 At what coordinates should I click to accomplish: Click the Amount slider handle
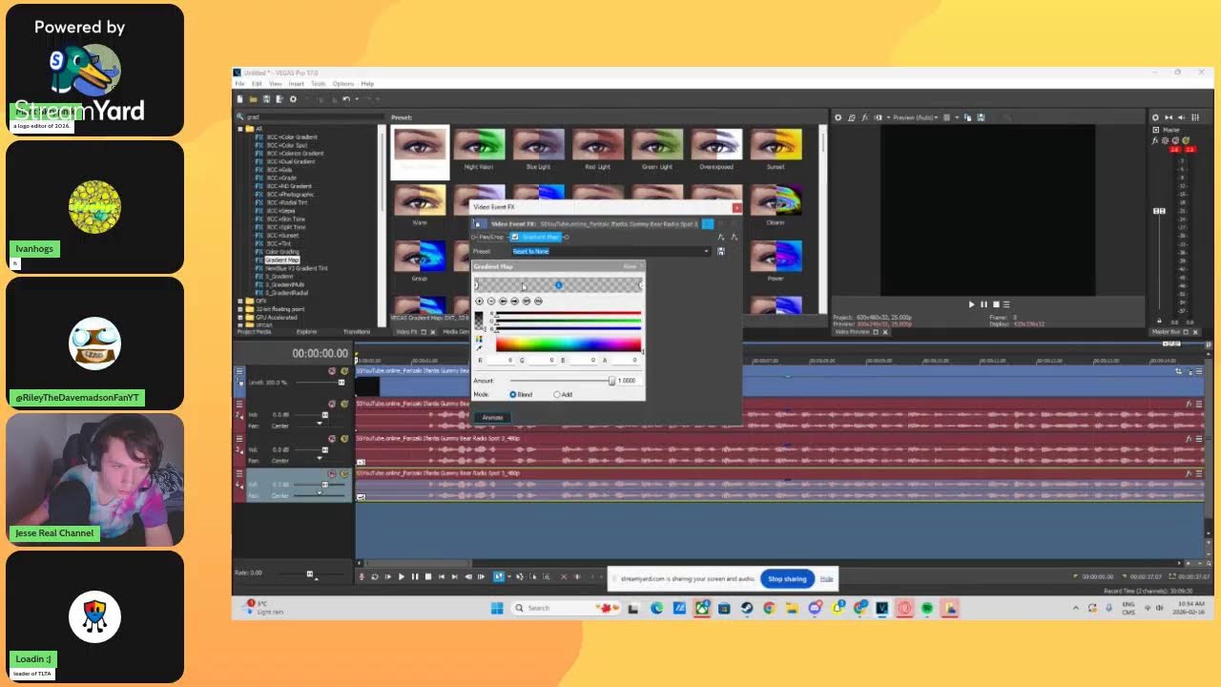tap(611, 381)
